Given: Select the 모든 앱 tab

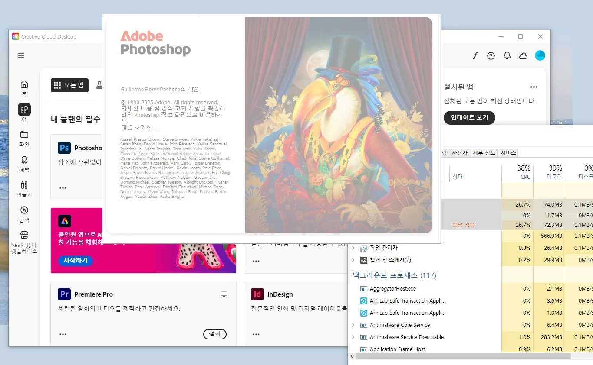Looking at the screenshot, I should [69, 85].
